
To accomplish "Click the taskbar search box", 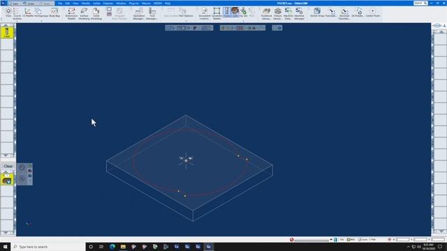I will coord(48,247).
